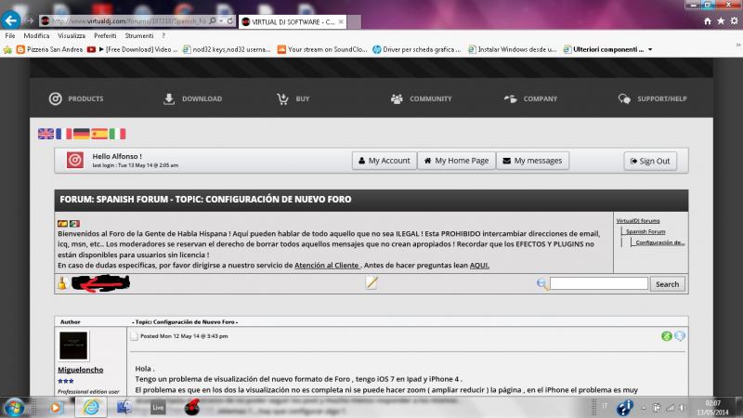743x418 pixels.
Task: Click the Sign Out button
Action: 650,161
